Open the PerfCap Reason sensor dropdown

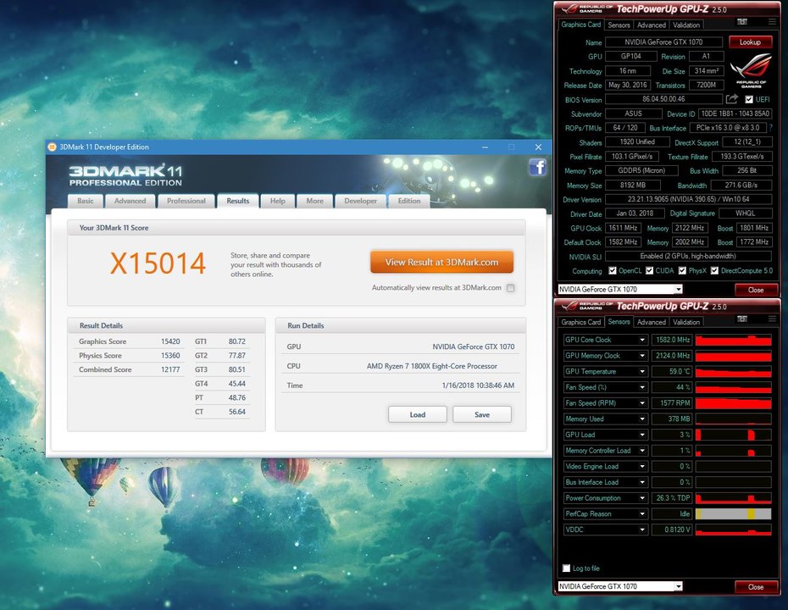pos(641,514)
